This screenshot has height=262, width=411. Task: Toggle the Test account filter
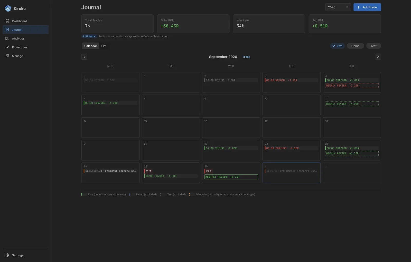[373, 46]
